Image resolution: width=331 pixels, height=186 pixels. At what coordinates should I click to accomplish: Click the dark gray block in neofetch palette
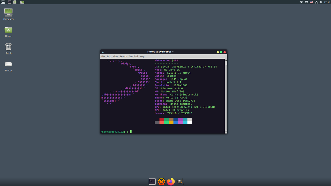point(157,122)
